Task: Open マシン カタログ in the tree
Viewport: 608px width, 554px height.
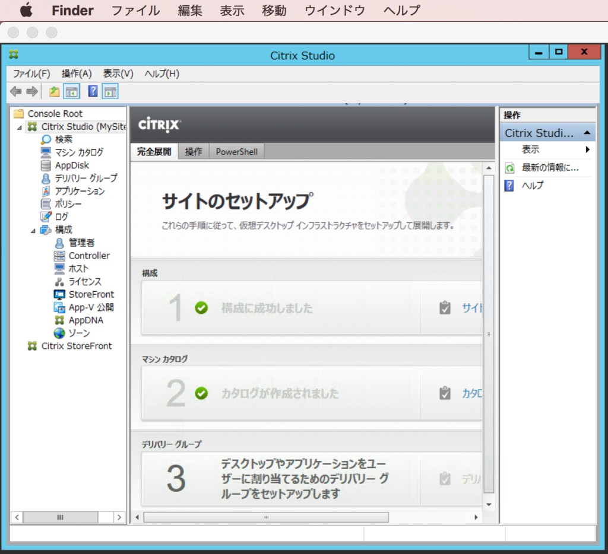Action: click(79, 152)
